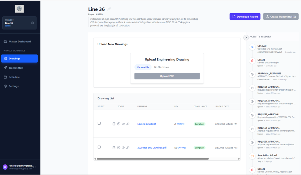Viewport: 301px width, 175px height.
Task: Click upload revision arrow icon for Line 36 install.pdf
Action: coord(119,124)
